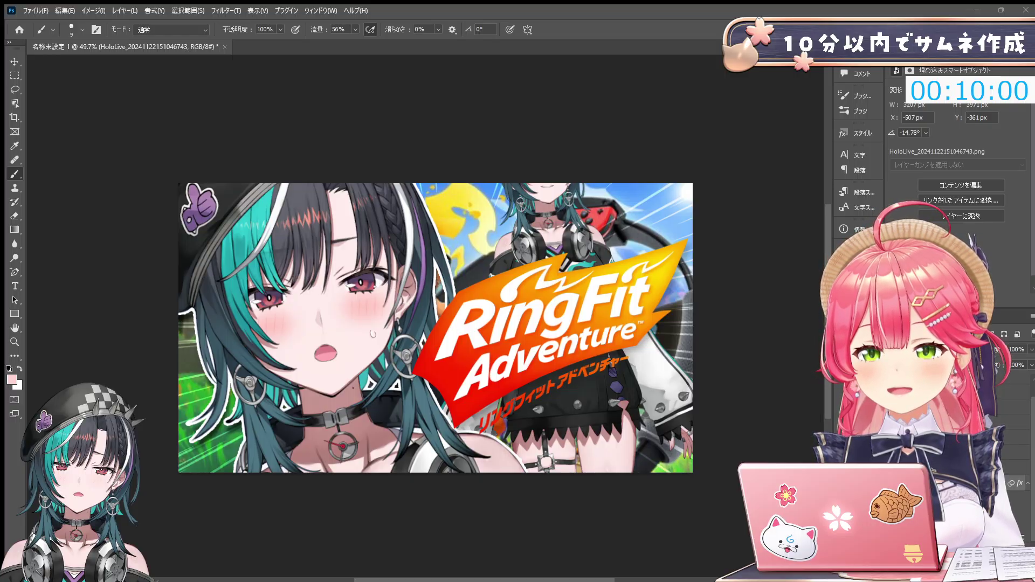Select the Clone Stamp tool

tap(15, 188)
